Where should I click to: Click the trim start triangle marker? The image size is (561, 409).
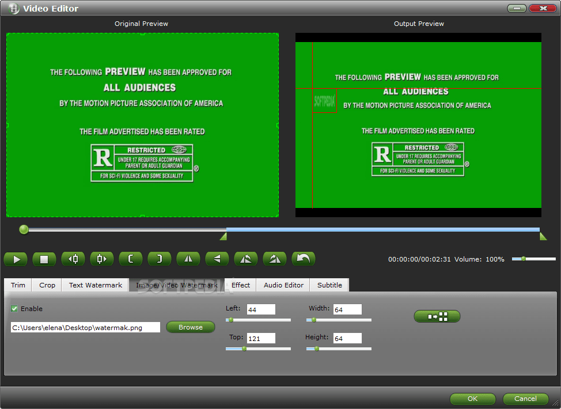point(223,236)
